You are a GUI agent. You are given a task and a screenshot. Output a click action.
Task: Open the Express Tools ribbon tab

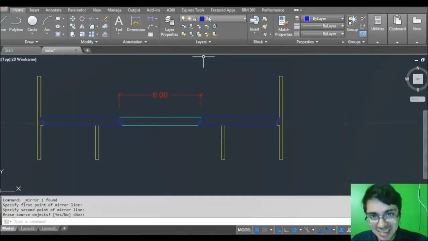coord(193,10)
